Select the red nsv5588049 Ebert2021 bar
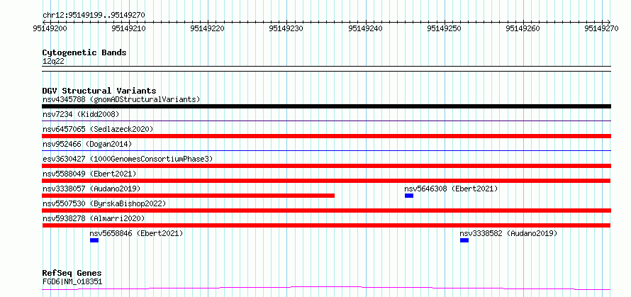Screen dimensions: 631x297 pos(327,181)
